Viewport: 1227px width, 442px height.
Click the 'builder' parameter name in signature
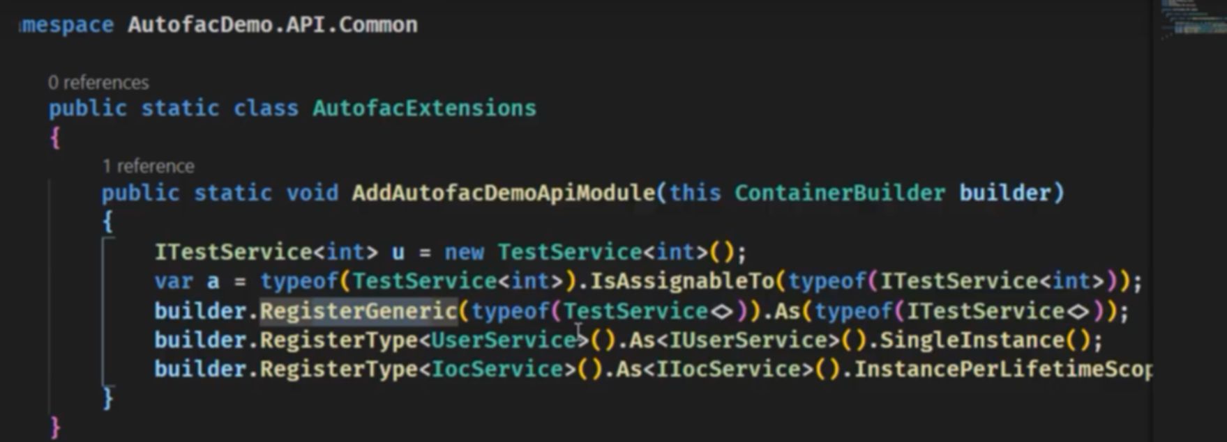point(1005,193)
